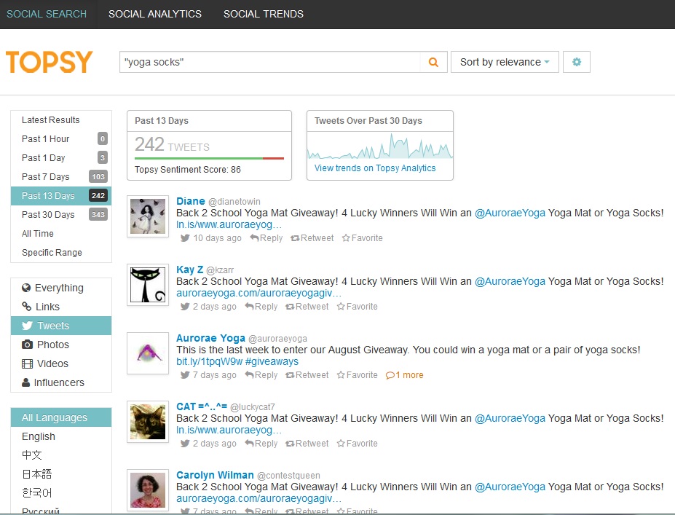This screenshot has height=515, width=675.
Task: Filter results to Past 1 Day
Action: (x=61, y=158)
